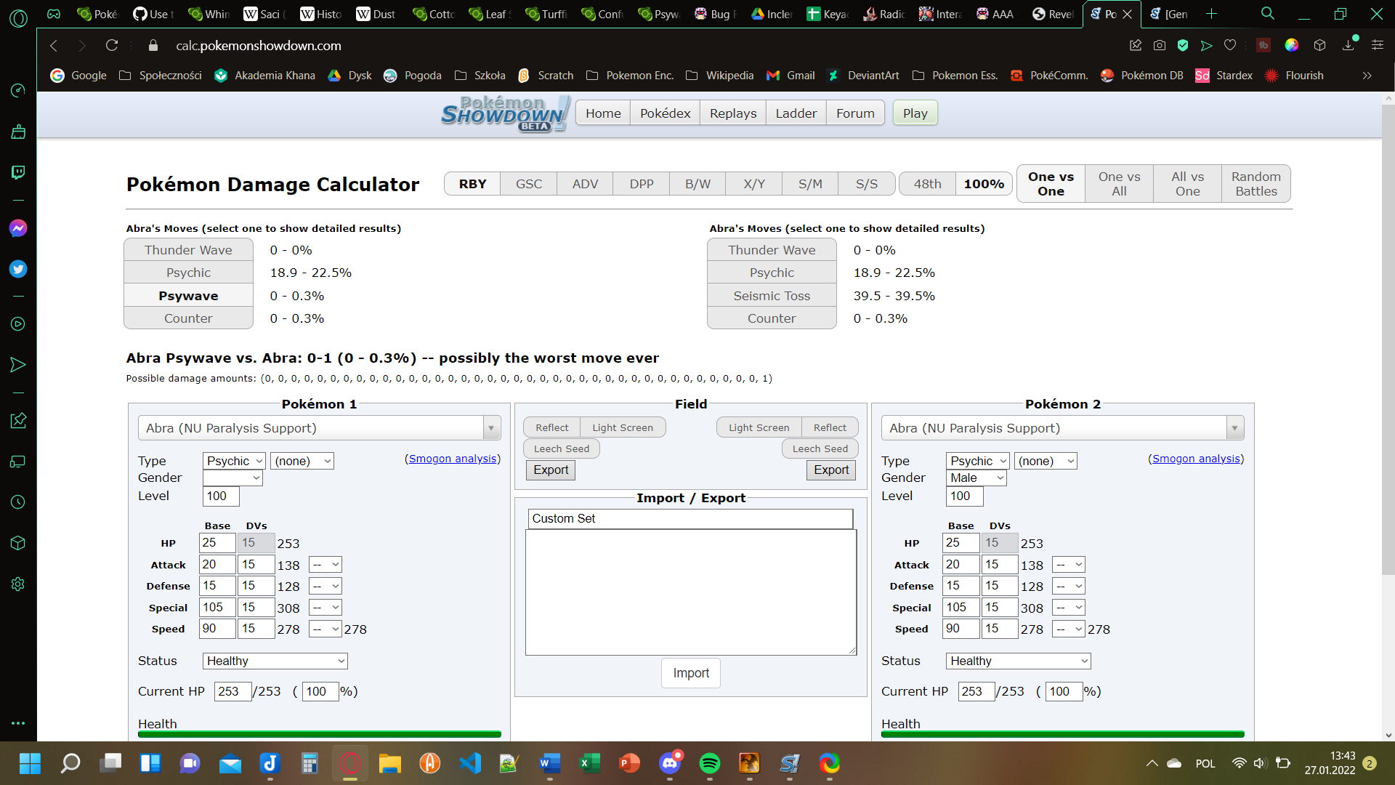Viewport: 1395px width, 785px height.
Task: Click Pokémon 1 green Health bar
Action: [320, 734]
